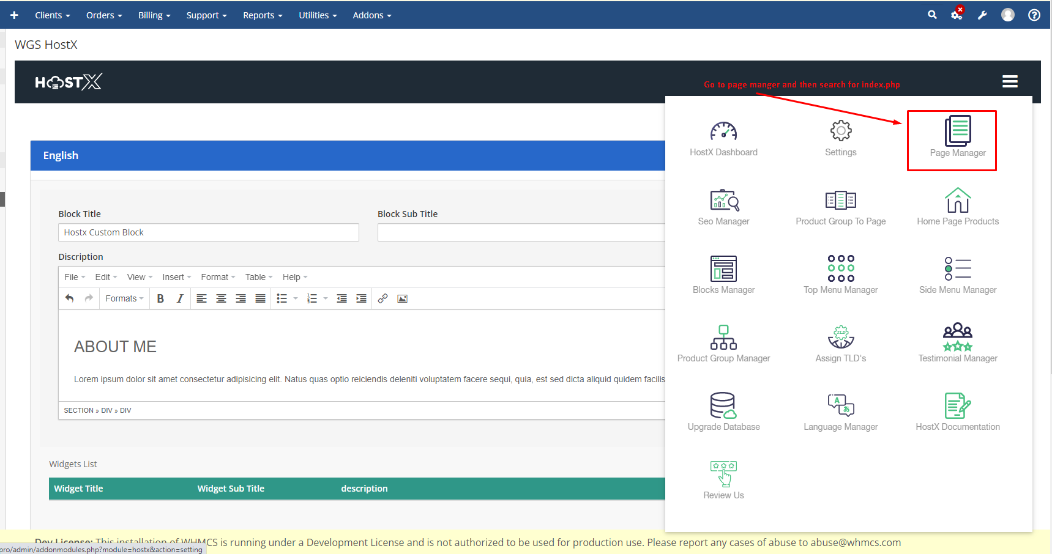Viewport: 1052px width, 554px height.
Task: Open the help question mark icon
Action: coord(1034,15)
